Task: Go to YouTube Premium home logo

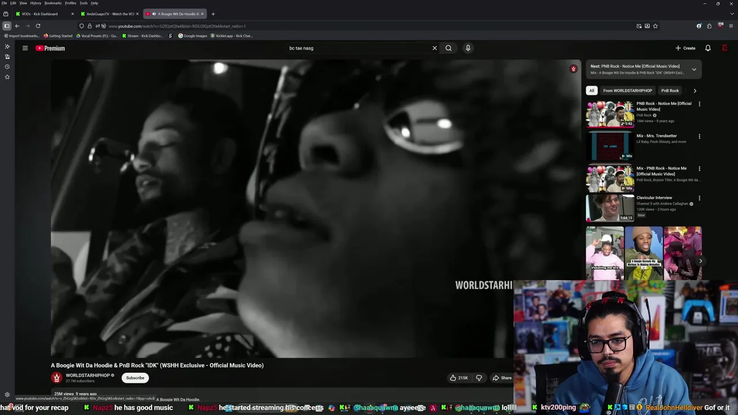Action: 50,48
